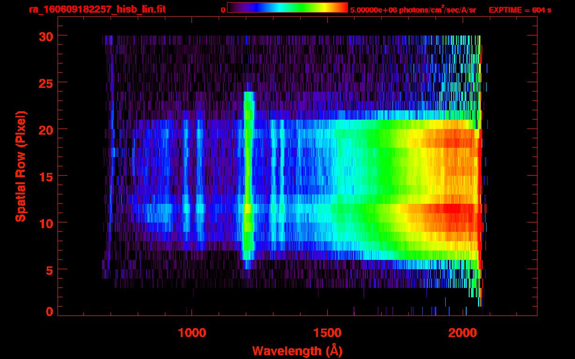Select the EXPTIME = 604 s label
Image resolution: width=575 pixels, height=359 pixels.
point(520,10)
